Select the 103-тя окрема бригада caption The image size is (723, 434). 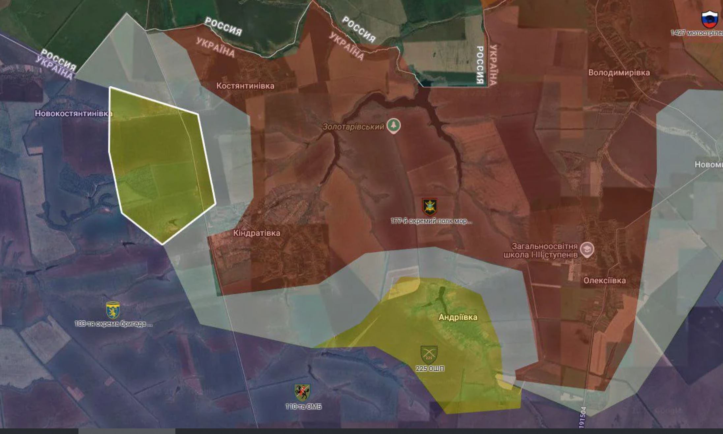click(113, 324)
